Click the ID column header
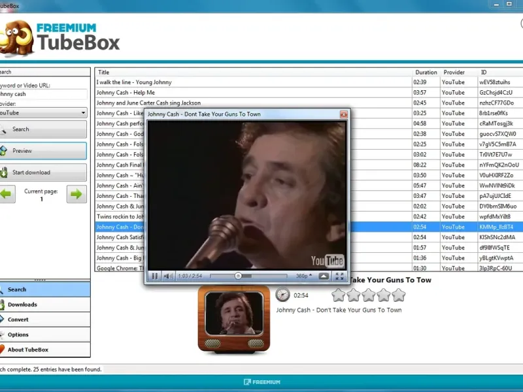 [x=500, y=73]
